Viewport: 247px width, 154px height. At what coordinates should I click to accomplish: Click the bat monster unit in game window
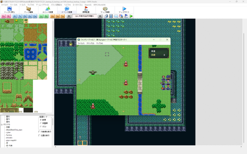click(93, 72)
